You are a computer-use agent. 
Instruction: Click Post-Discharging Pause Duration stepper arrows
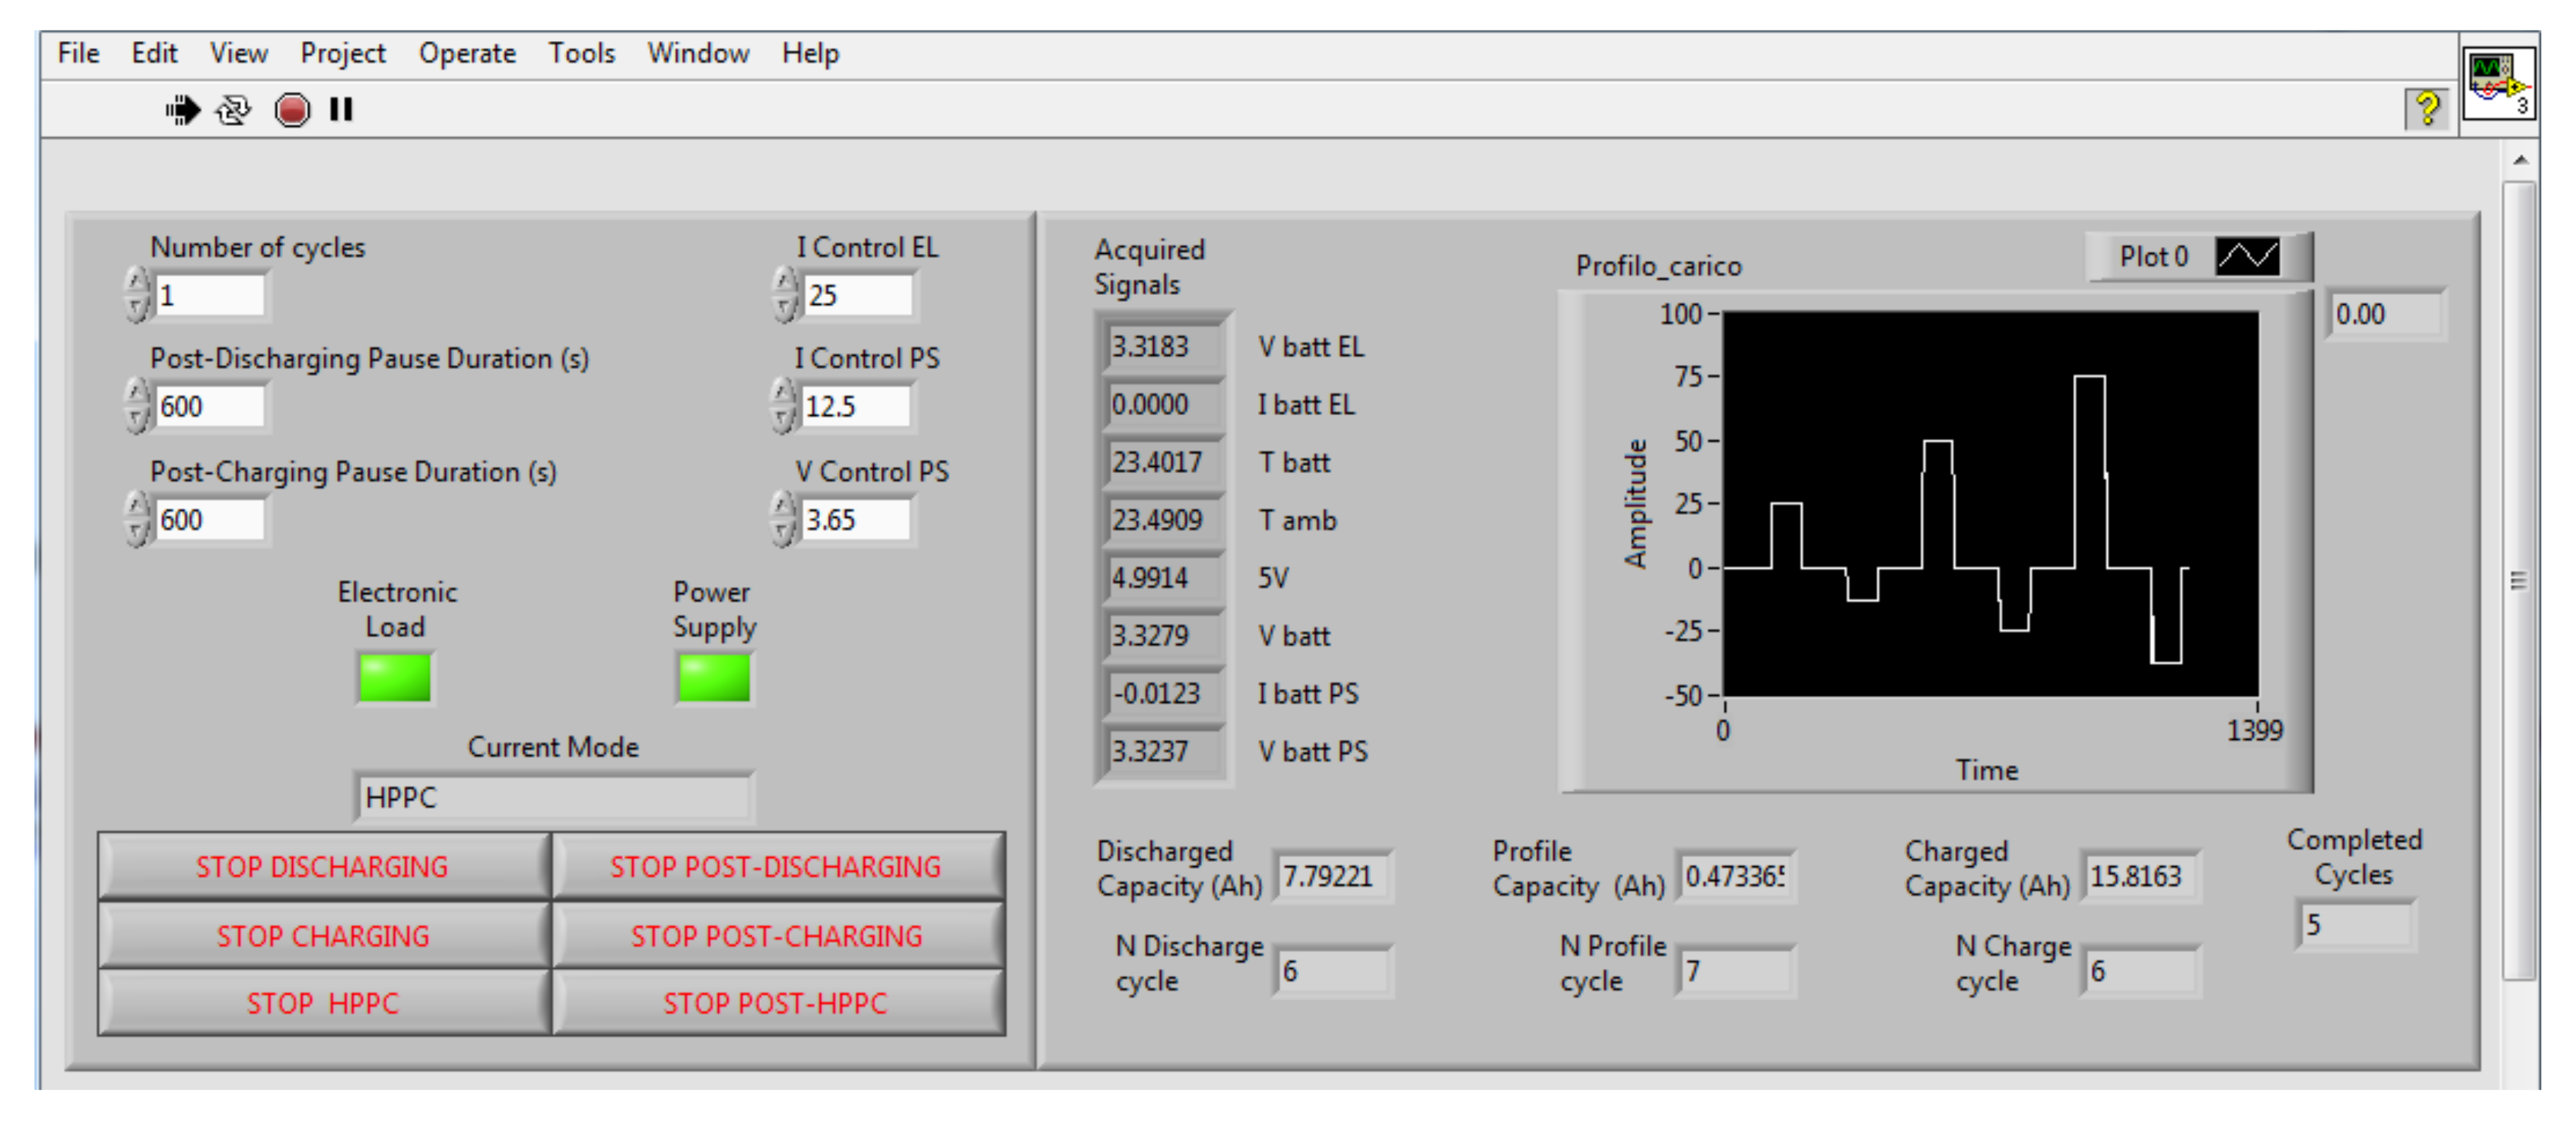(137, 406)
